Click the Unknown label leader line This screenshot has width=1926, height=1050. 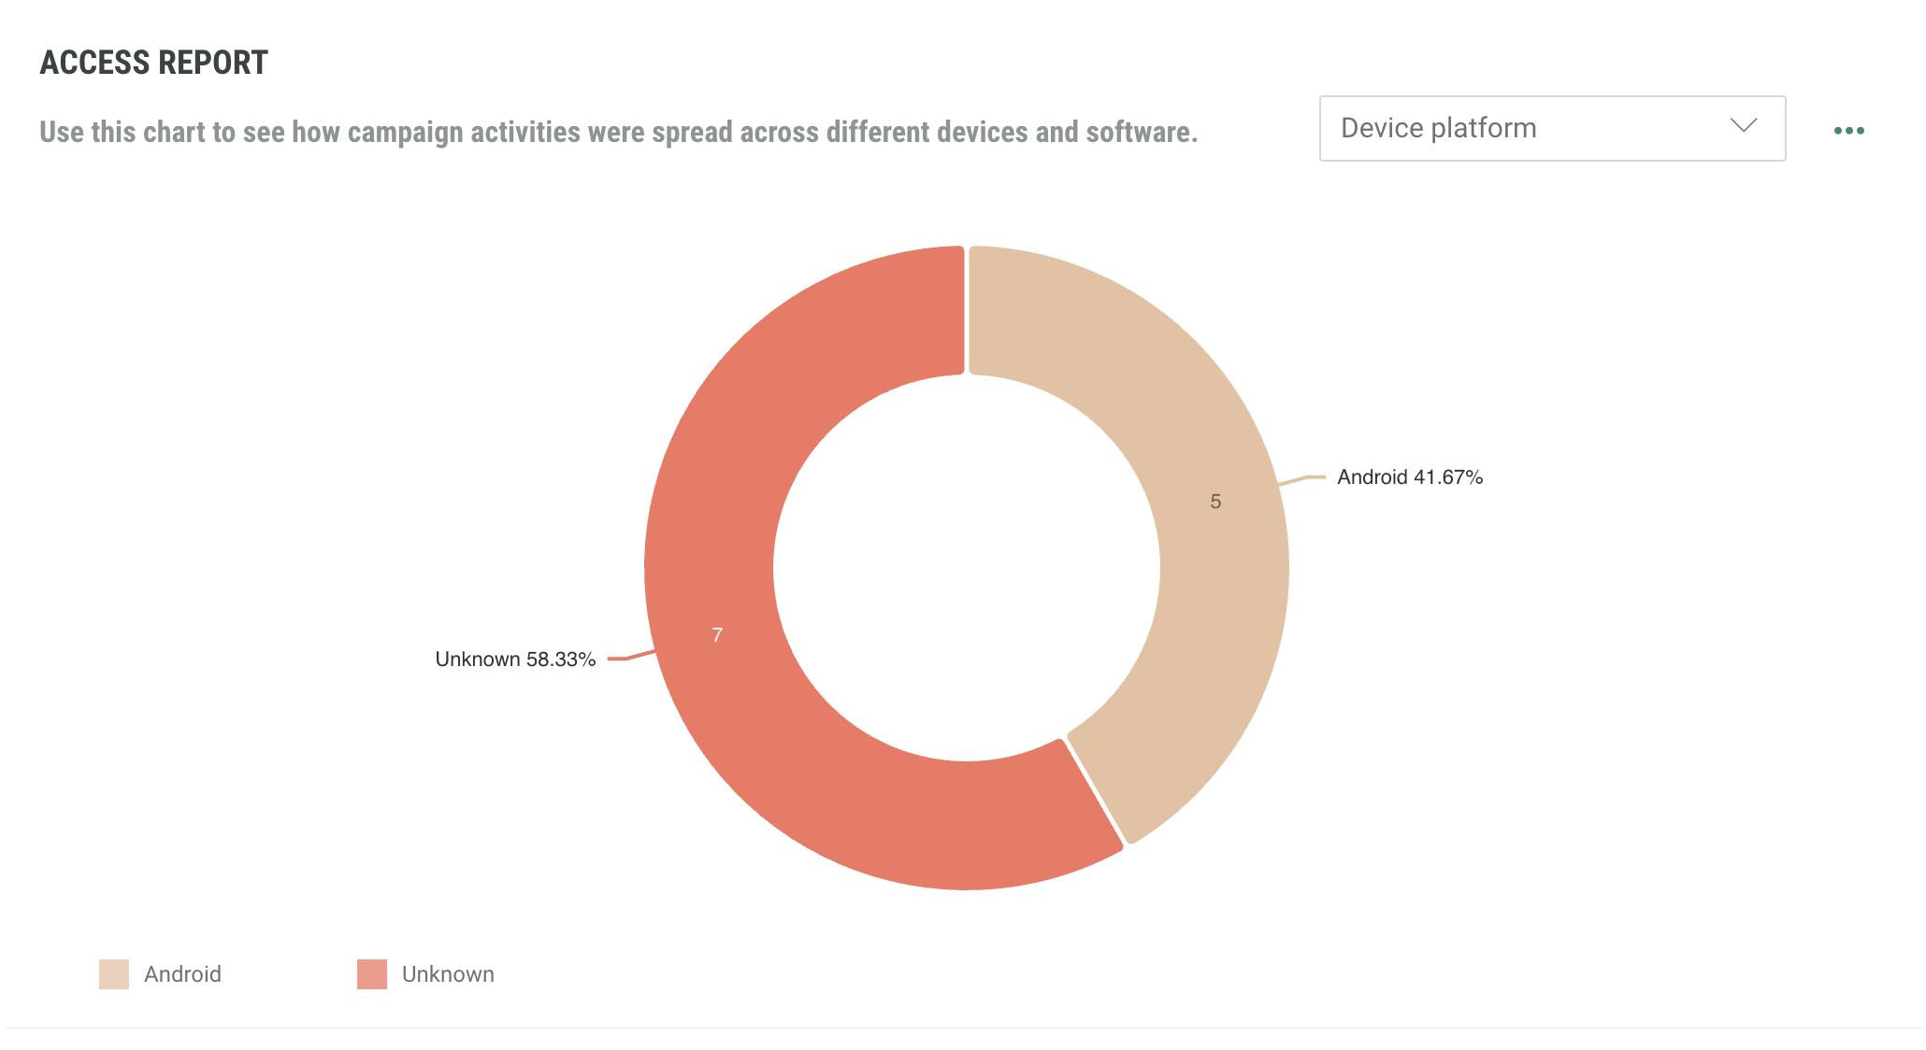tap(631, 657)
